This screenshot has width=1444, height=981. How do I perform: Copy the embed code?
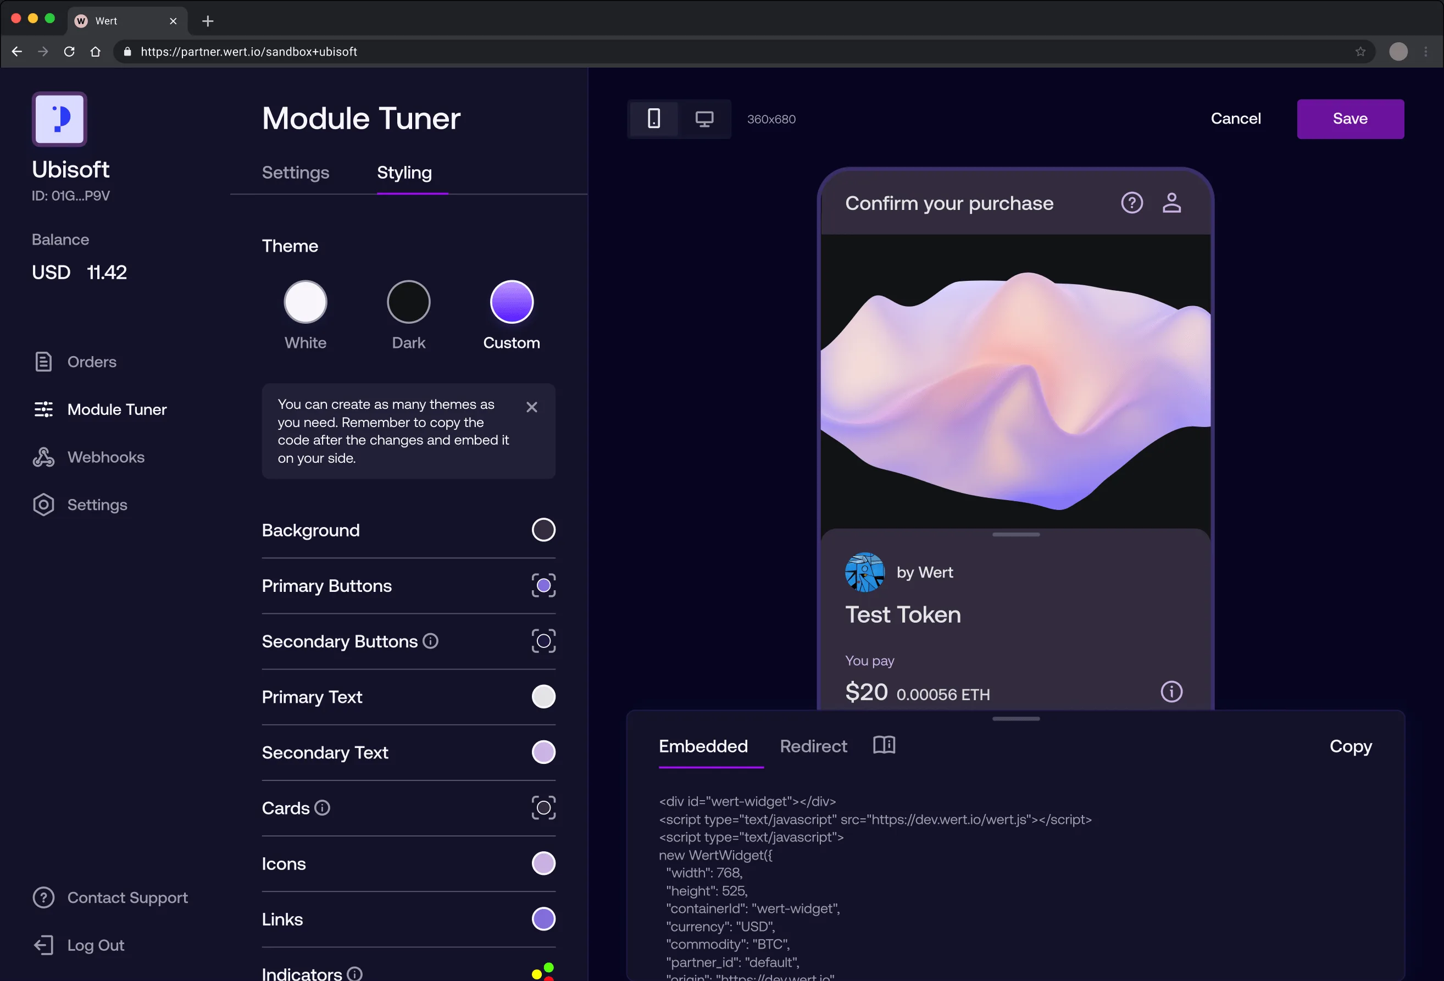coord(1350,746)
